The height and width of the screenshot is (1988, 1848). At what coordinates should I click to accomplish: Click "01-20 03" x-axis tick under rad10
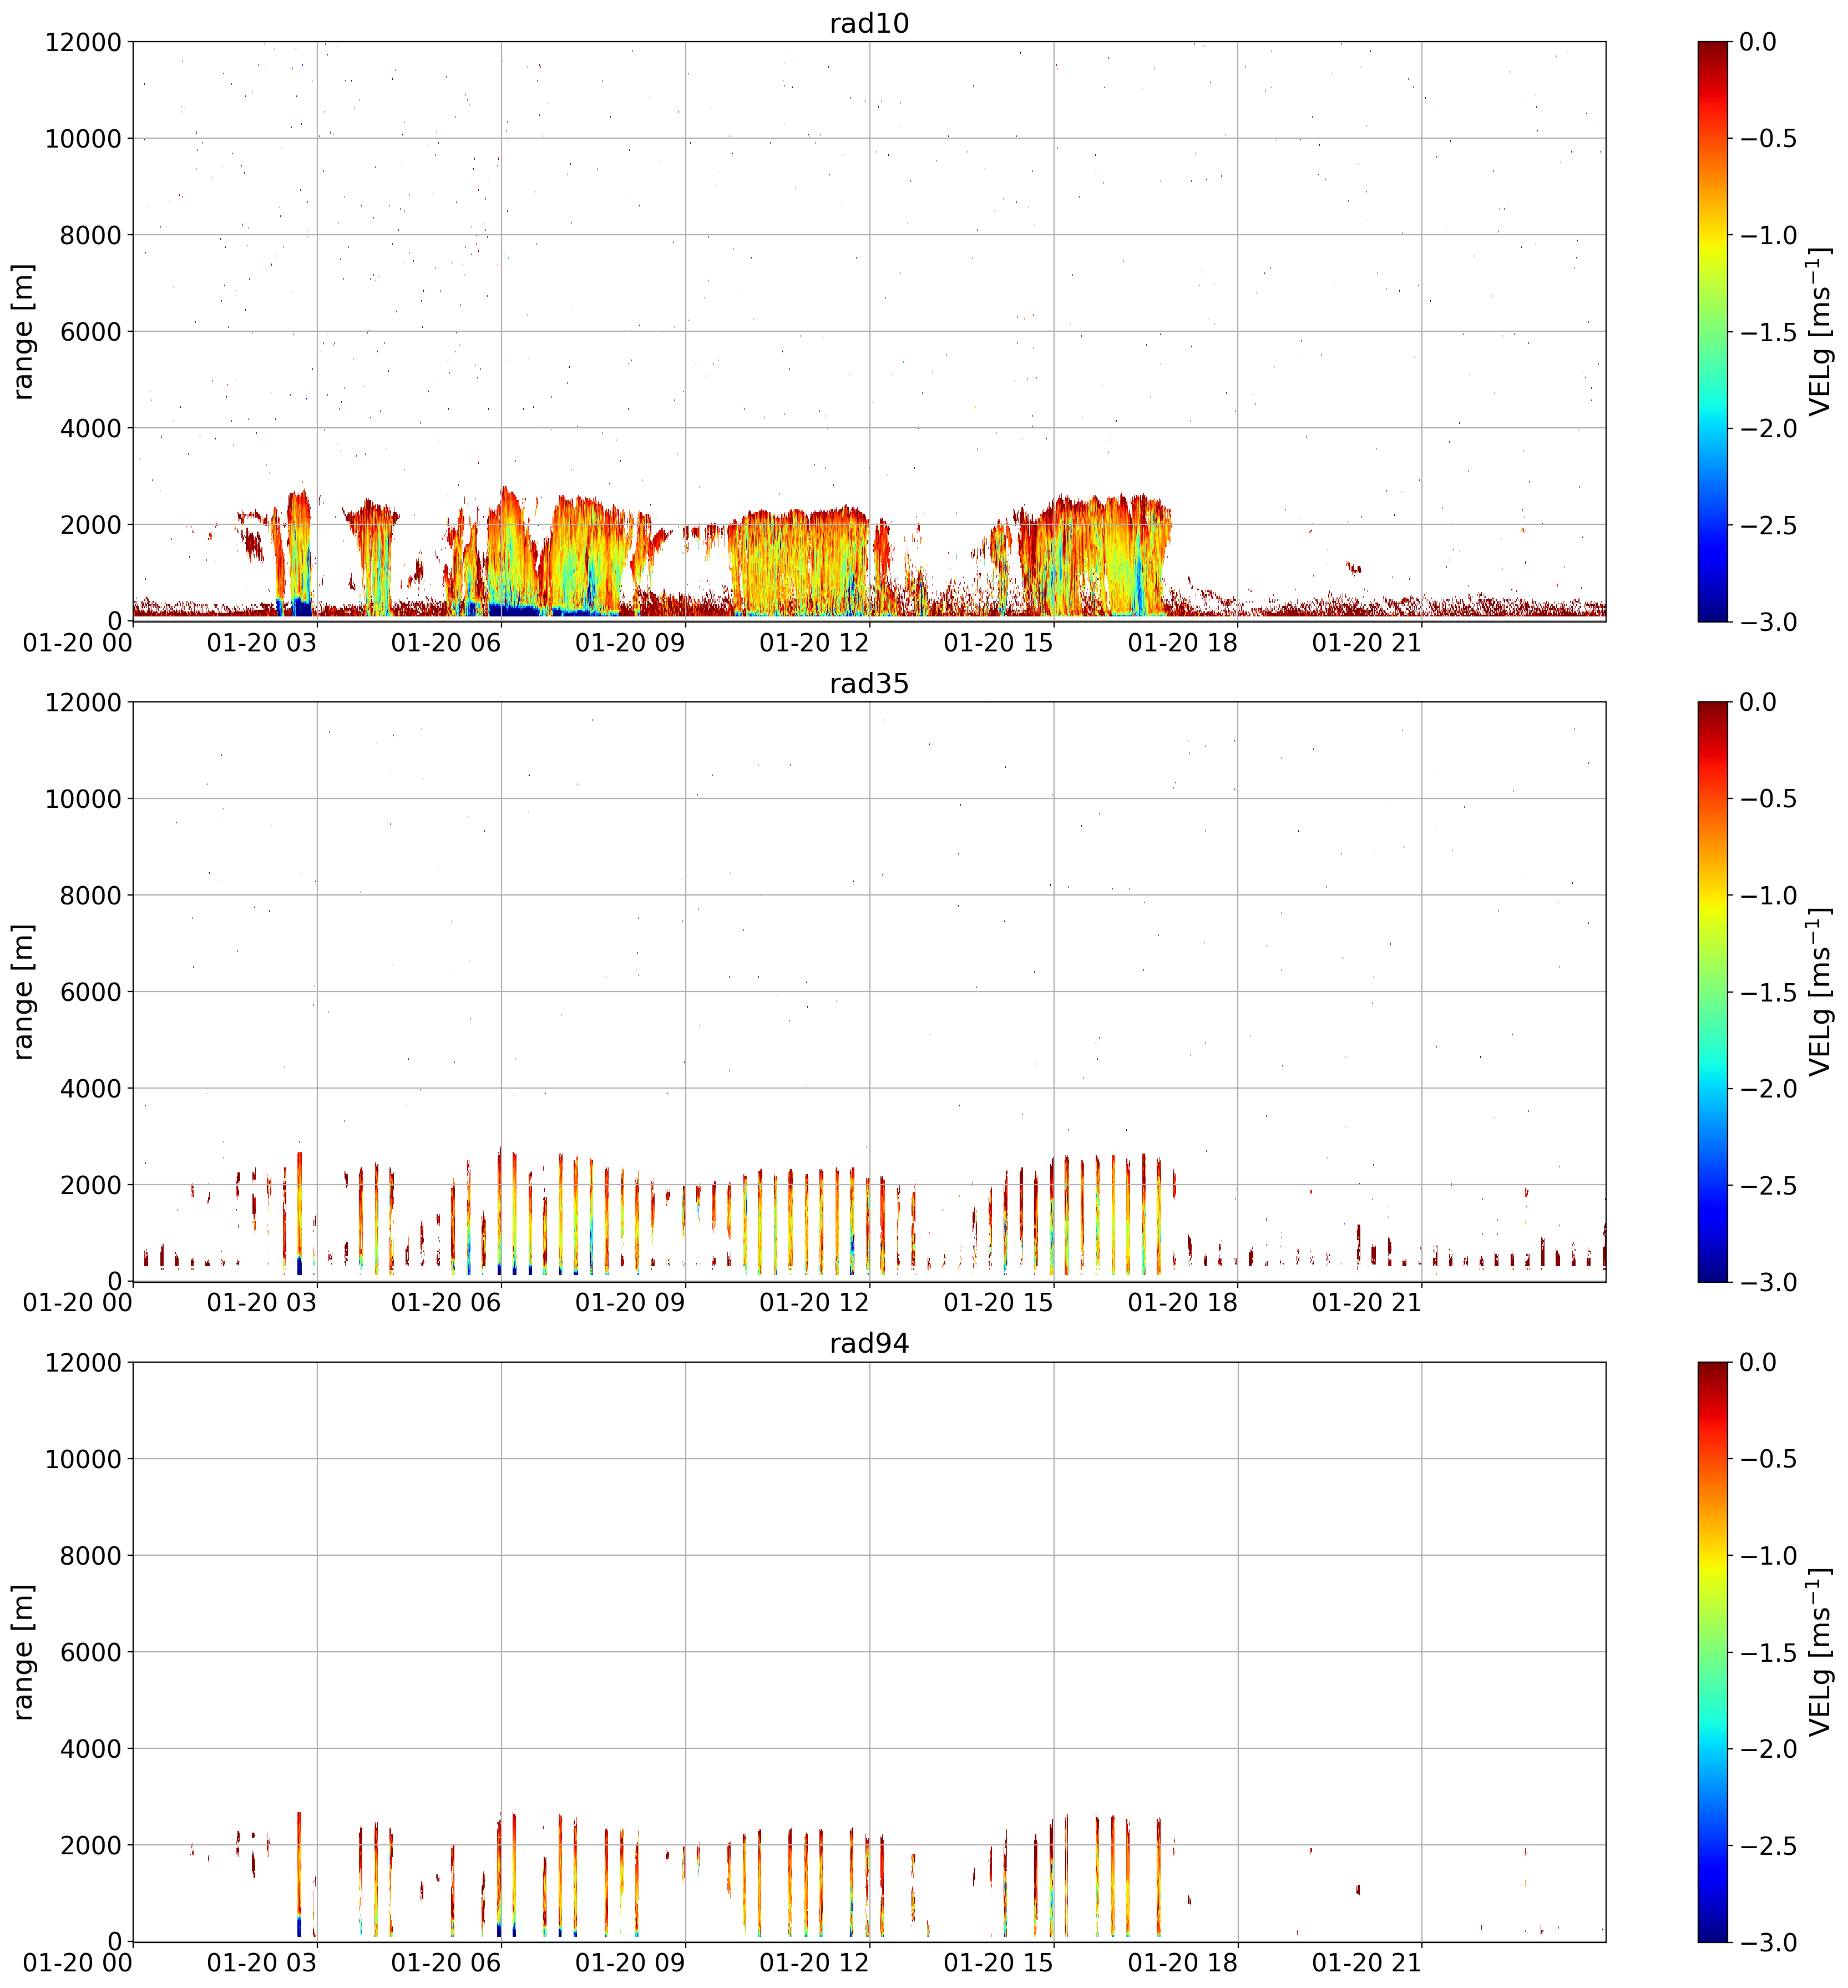(x=262, y=643)
